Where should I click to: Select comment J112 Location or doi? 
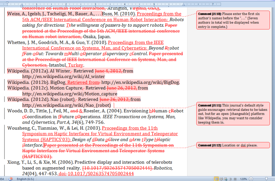point(233,145)
